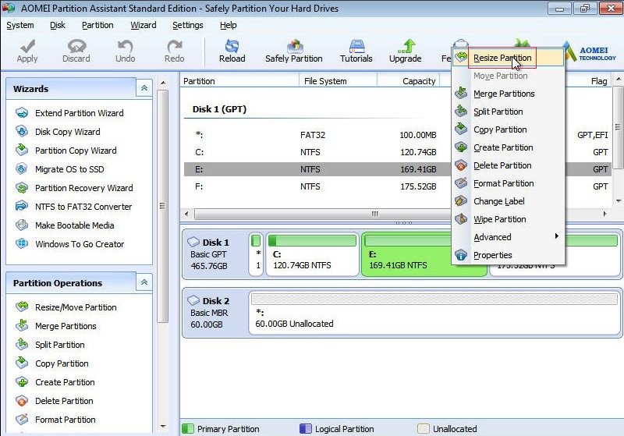Open the Partition menu bar item
This screenshot has height=436, width=624.
click(97, 25)
